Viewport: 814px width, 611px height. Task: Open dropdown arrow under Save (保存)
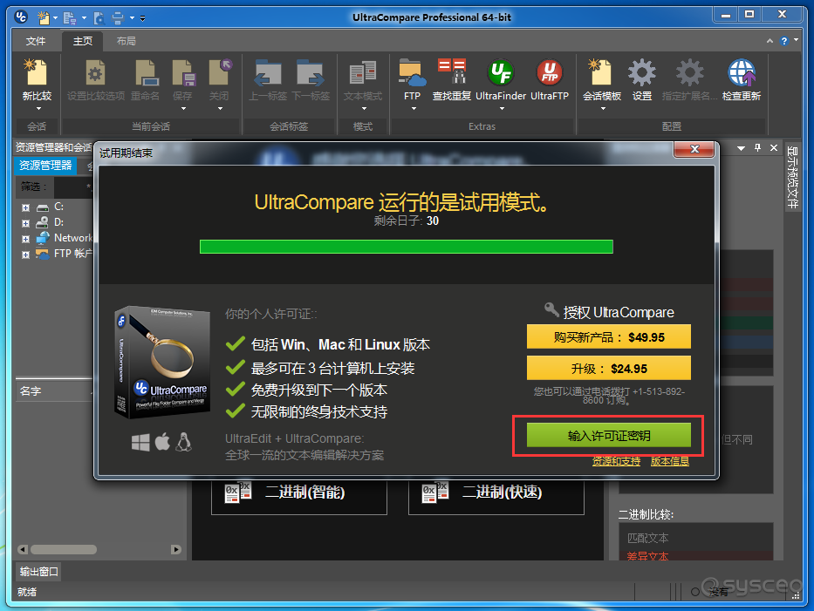pyautogui.click(x=183, y=109)
